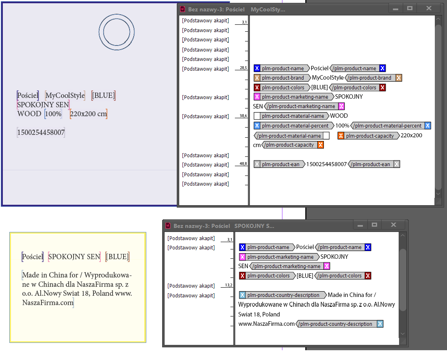Click the [Podstawowy akapit] style label beside depth 13,2
This screenshot has height=351, width=447.
191,286
